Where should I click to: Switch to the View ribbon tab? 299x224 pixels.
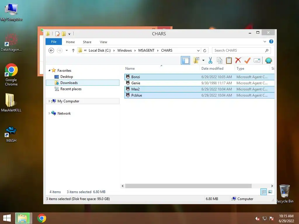(x=104, y=42)
